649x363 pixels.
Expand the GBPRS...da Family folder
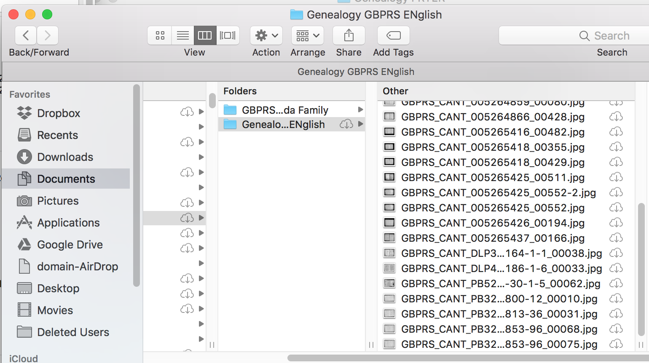pyautogui.click(x=360, y=110)
